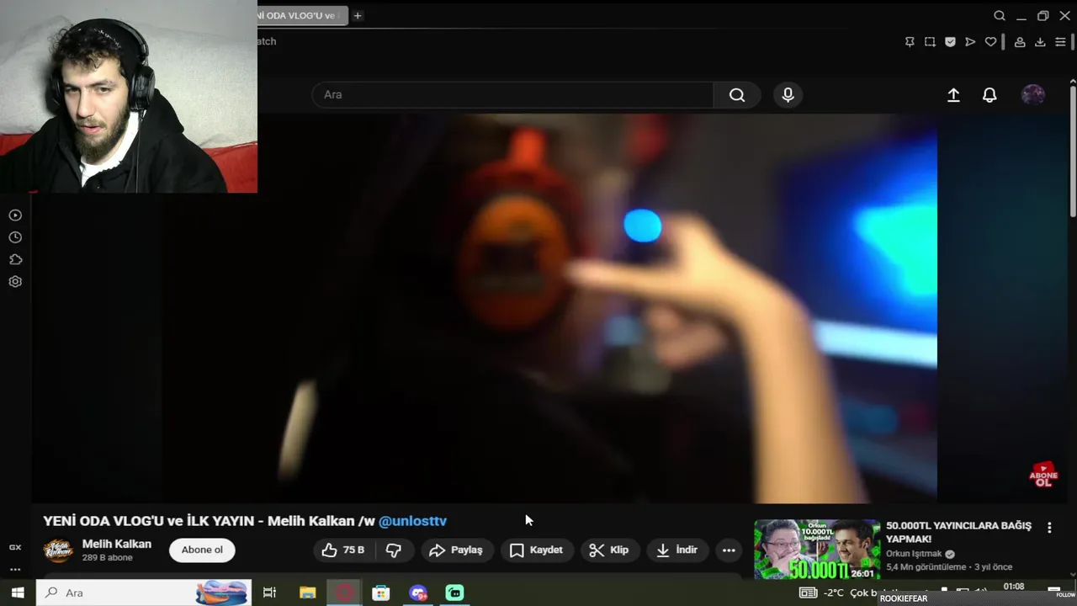The width and height of the screenshot is (1077, 606).
Task: Add page to bookmarks heart icon
Action: point(990,42)
